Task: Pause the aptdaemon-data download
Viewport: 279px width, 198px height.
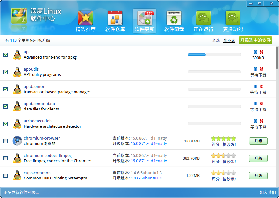Action: point(255,104)
